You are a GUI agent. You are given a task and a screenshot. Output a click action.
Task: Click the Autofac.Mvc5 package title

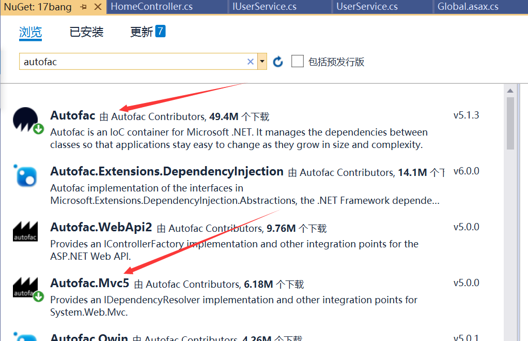click(x=89, y=284)
